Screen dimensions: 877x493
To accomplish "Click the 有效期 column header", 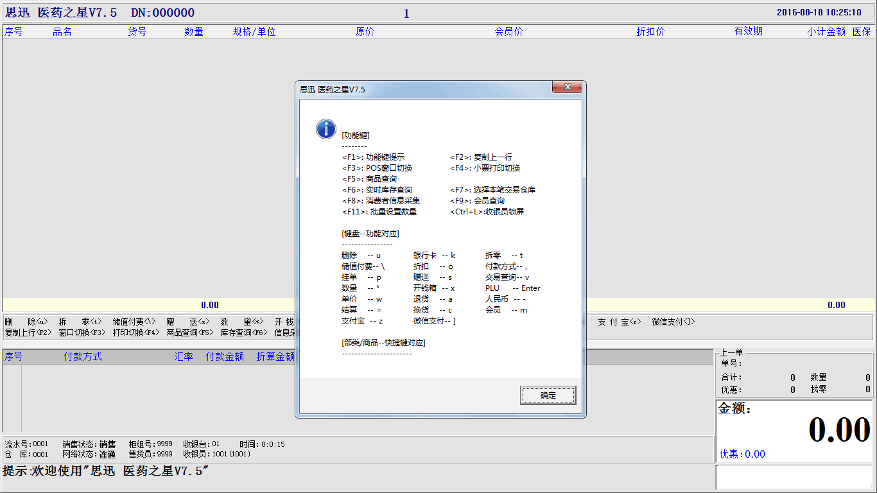I will pyautogui.click(x=749, y=31).
